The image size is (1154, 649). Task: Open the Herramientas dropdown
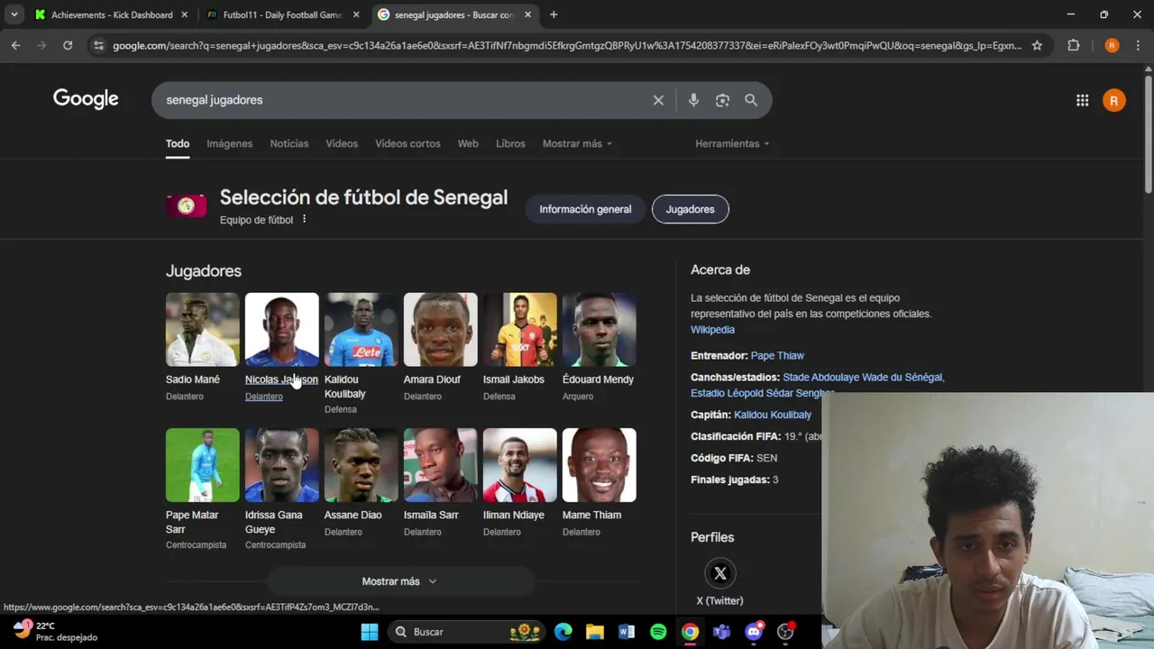click(x=732, y=143)
